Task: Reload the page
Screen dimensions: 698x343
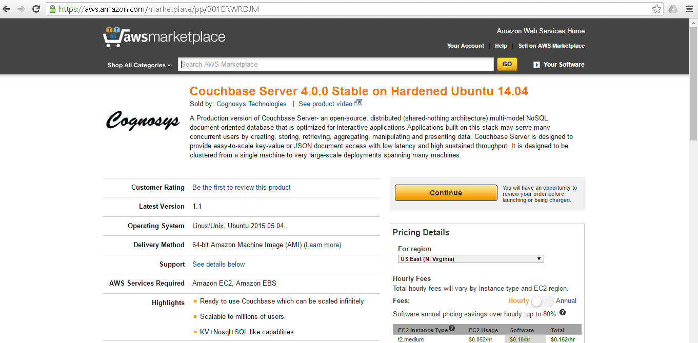Action: coord(35,8)
